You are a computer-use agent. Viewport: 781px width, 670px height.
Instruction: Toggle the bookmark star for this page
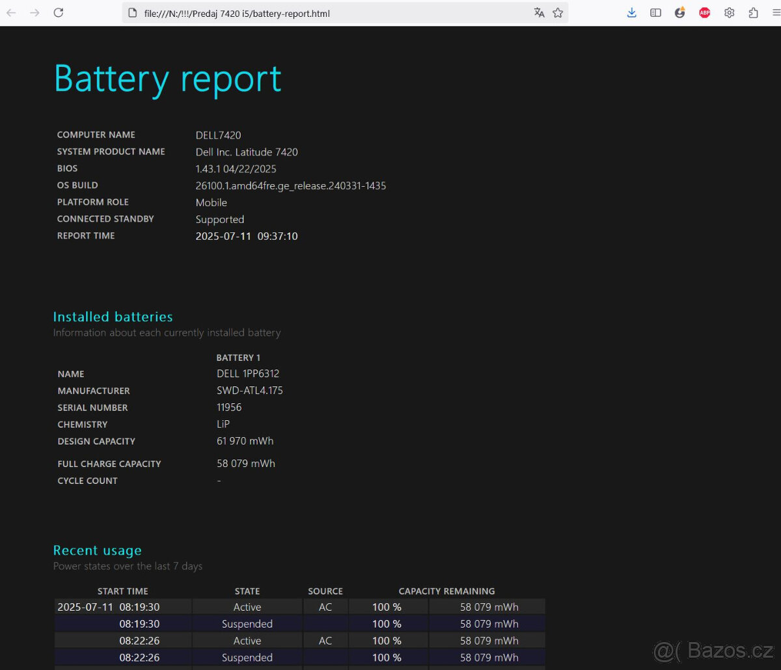pos(558,12)
